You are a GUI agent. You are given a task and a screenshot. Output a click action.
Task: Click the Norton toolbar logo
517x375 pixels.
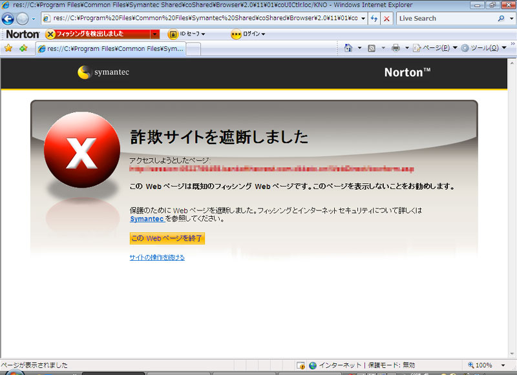click(x=23, y=34)
